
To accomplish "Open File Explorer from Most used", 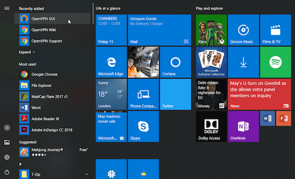I will [x=52, y=86].
